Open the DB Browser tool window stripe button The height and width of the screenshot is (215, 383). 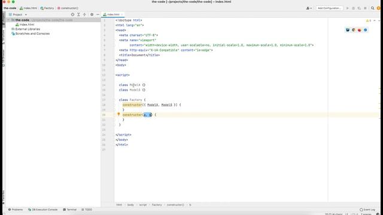[4, 58]
